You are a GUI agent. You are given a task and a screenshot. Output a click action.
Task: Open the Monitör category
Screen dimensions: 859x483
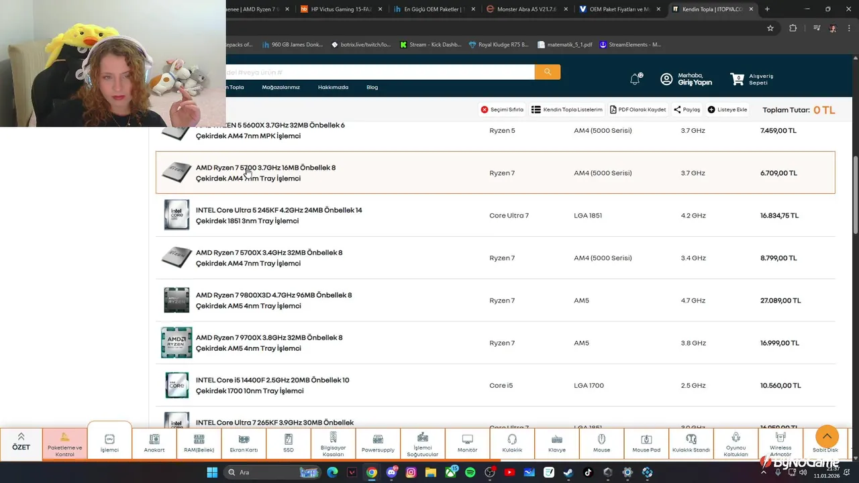pos(467,443)
